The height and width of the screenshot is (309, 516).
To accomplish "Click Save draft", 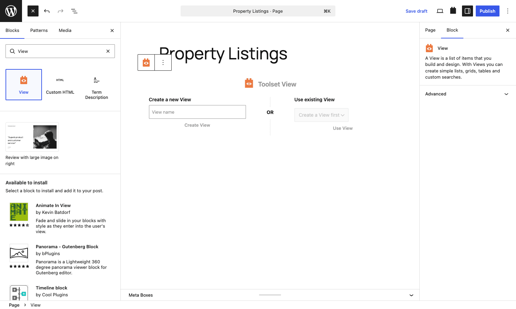I will [x=416, y=11].
